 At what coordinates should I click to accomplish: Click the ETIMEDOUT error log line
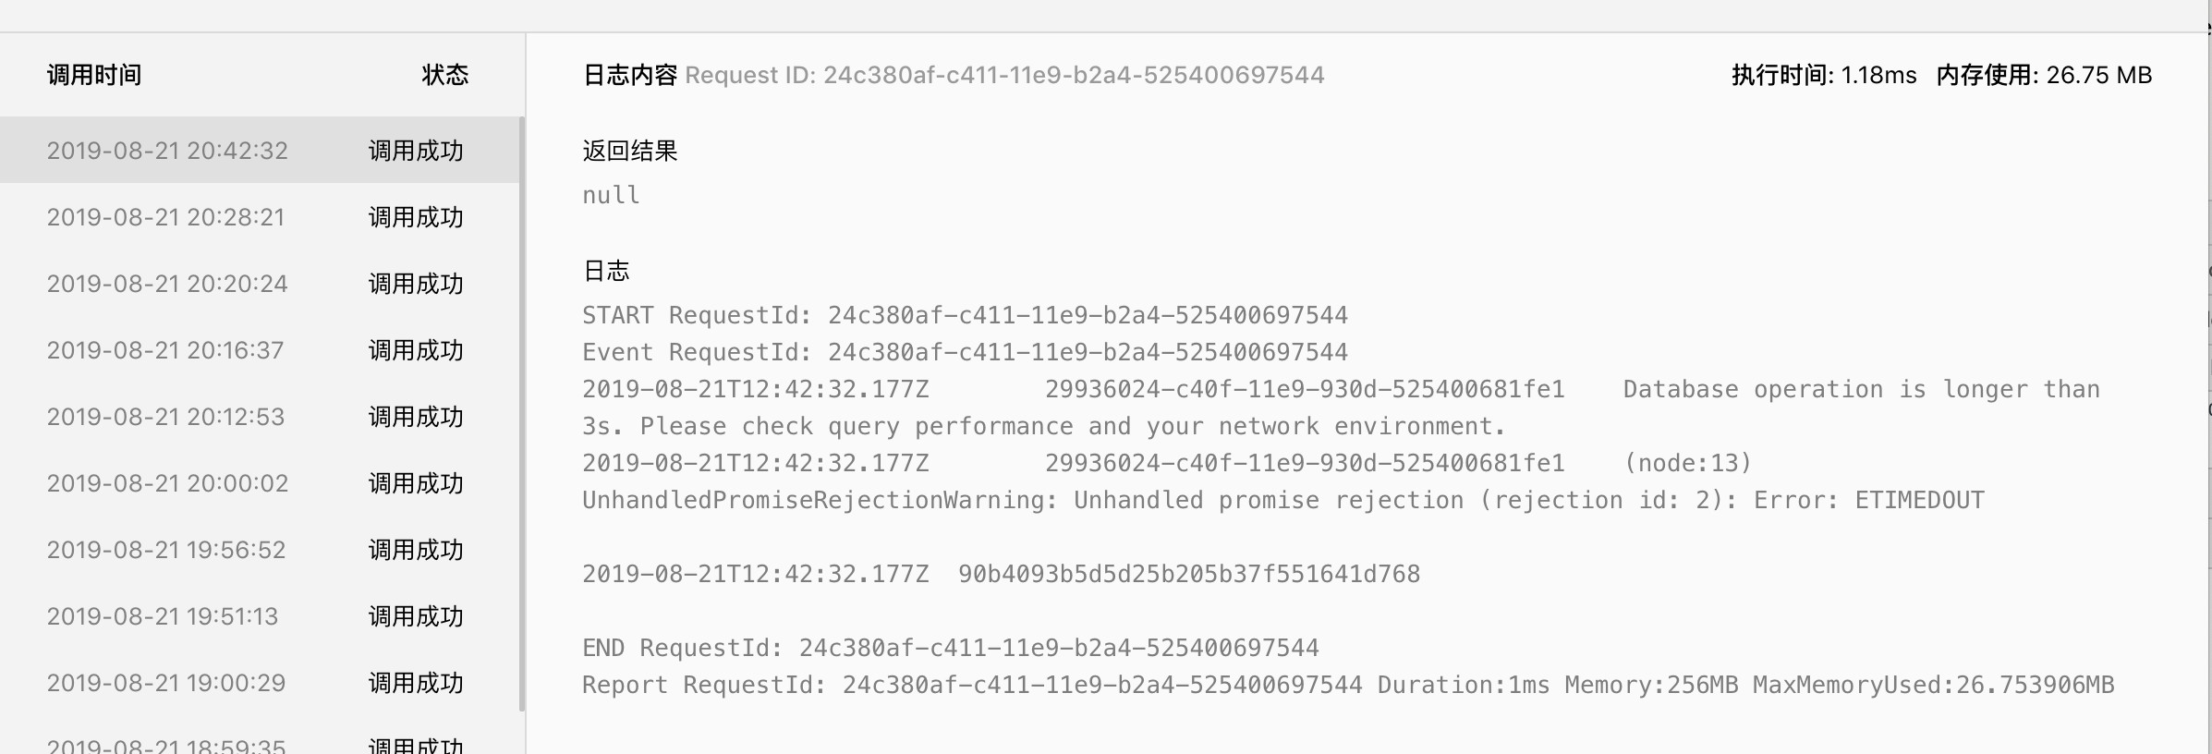click(x=1282, y=500)
